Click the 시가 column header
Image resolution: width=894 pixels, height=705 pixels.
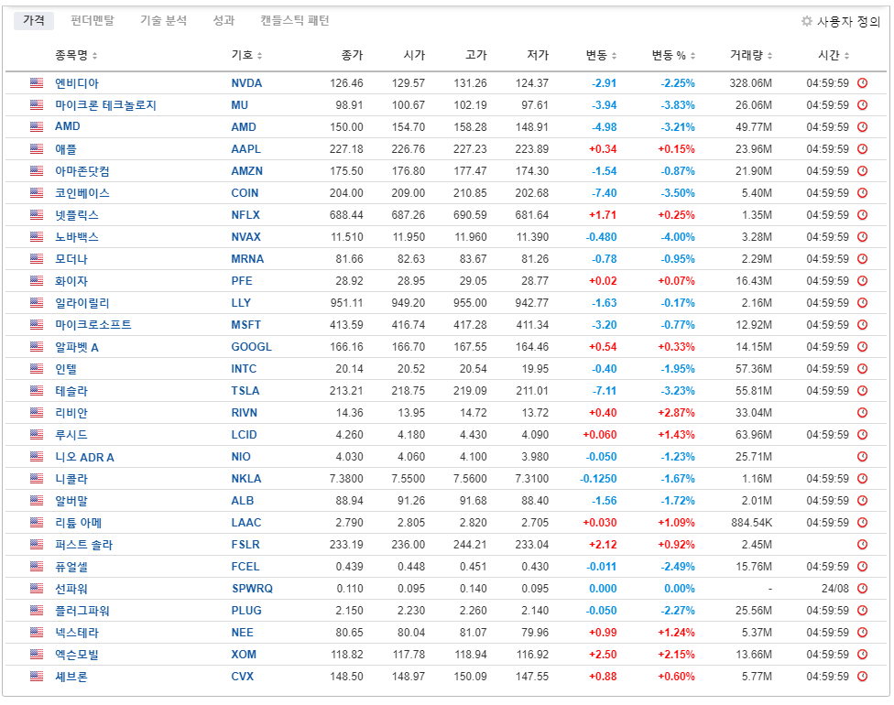(414, 55)
